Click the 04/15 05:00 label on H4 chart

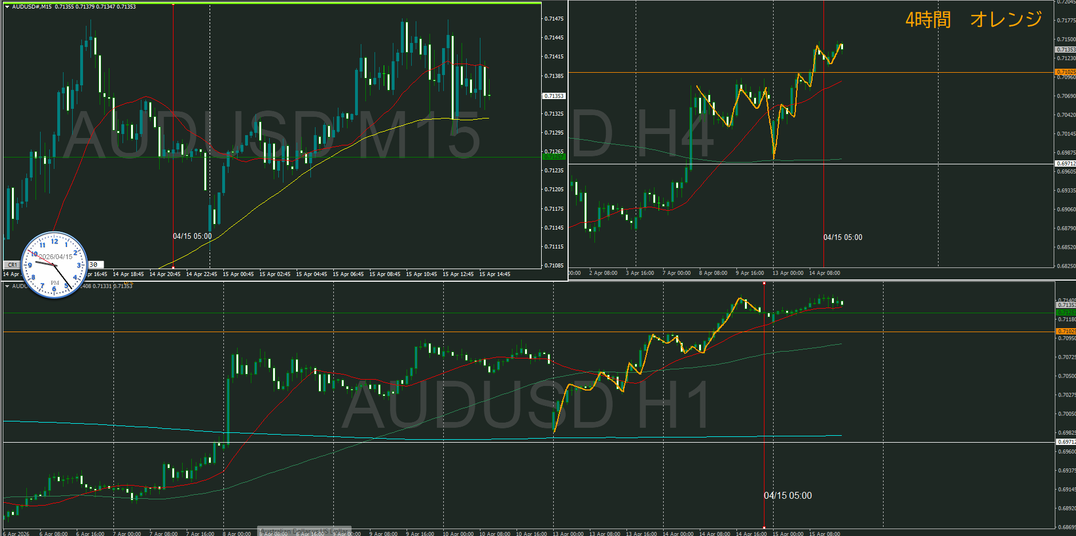842,237
